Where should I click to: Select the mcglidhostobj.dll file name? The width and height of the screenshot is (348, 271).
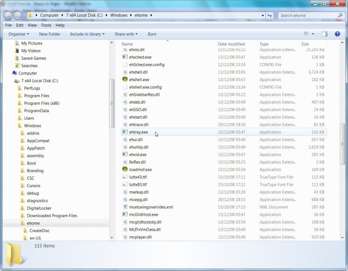click(145, 222)
